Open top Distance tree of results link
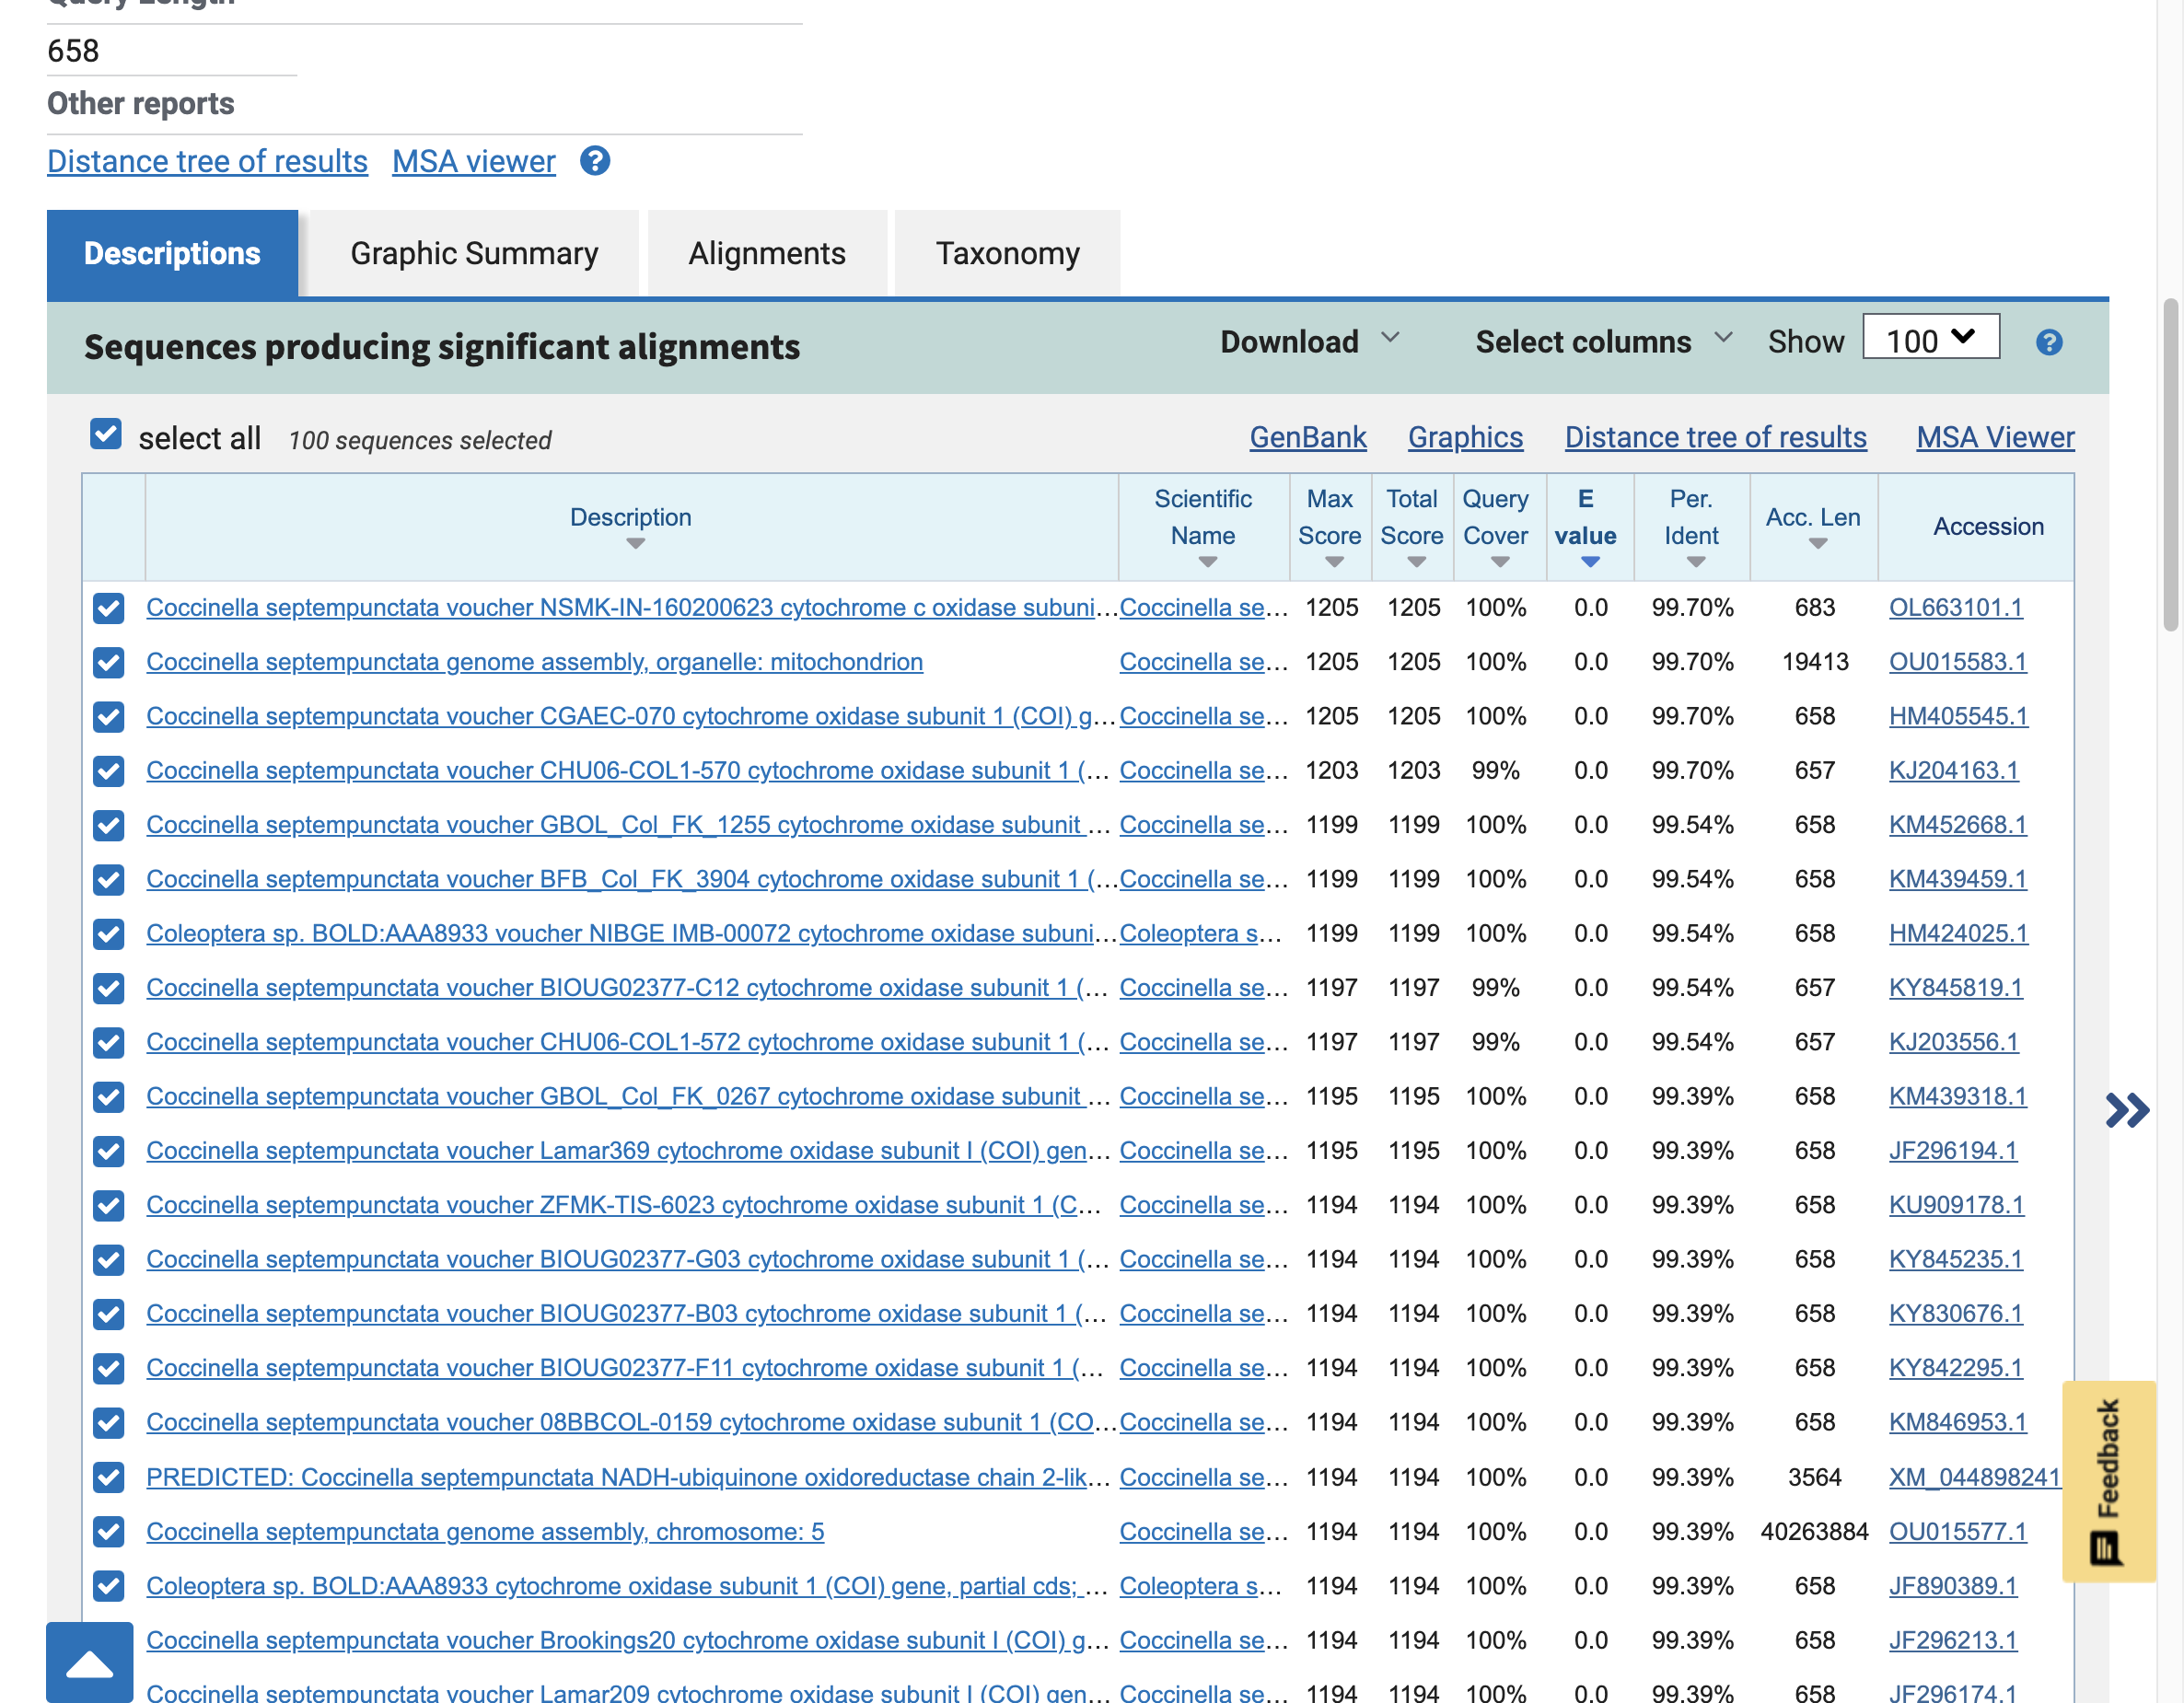2184x1703 pixels. coord(207,161)
